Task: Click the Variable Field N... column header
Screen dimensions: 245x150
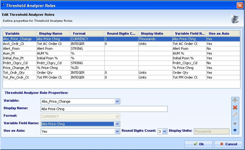Action: coord(189,34)
